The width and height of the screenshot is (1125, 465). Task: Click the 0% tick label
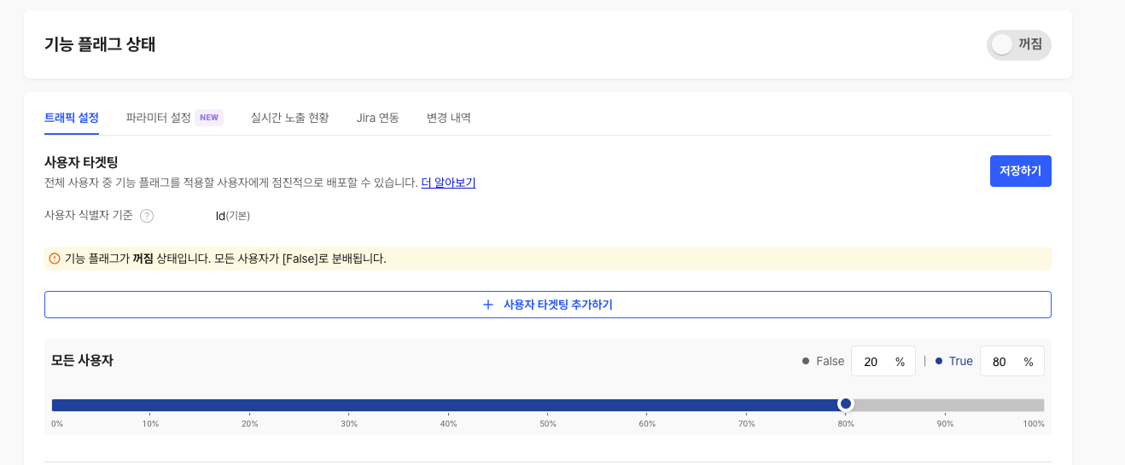(x=57, y=424)
